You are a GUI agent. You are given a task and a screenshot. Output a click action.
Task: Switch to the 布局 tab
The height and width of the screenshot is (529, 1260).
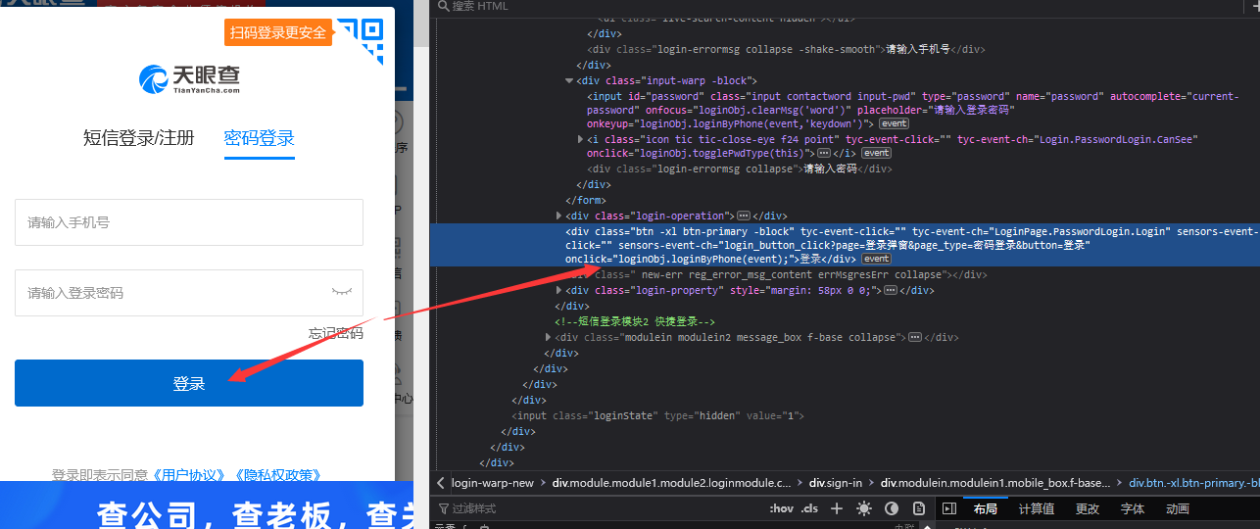(986, 509)
